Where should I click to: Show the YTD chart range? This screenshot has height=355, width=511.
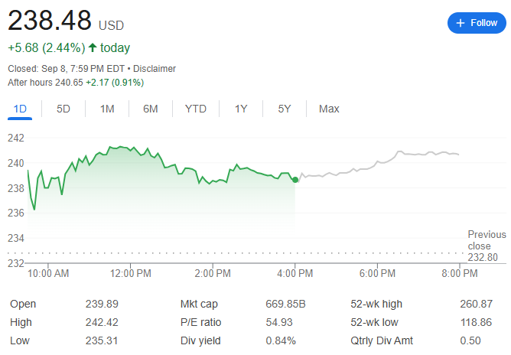pos(196,109)
